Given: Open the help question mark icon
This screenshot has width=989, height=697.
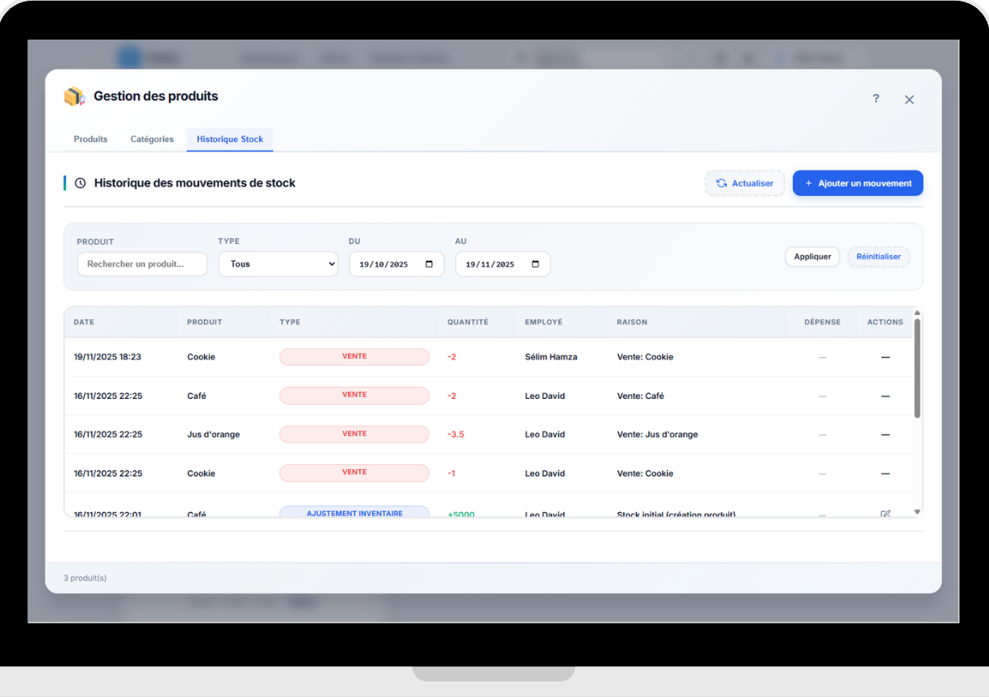Looking at the screenshot, I should [x=876, y=99].
